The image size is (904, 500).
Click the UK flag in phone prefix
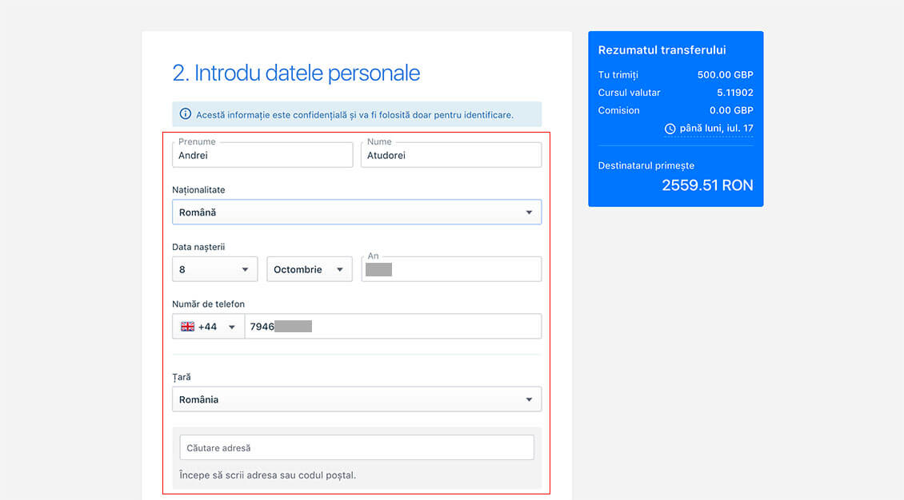coord(187,327)
